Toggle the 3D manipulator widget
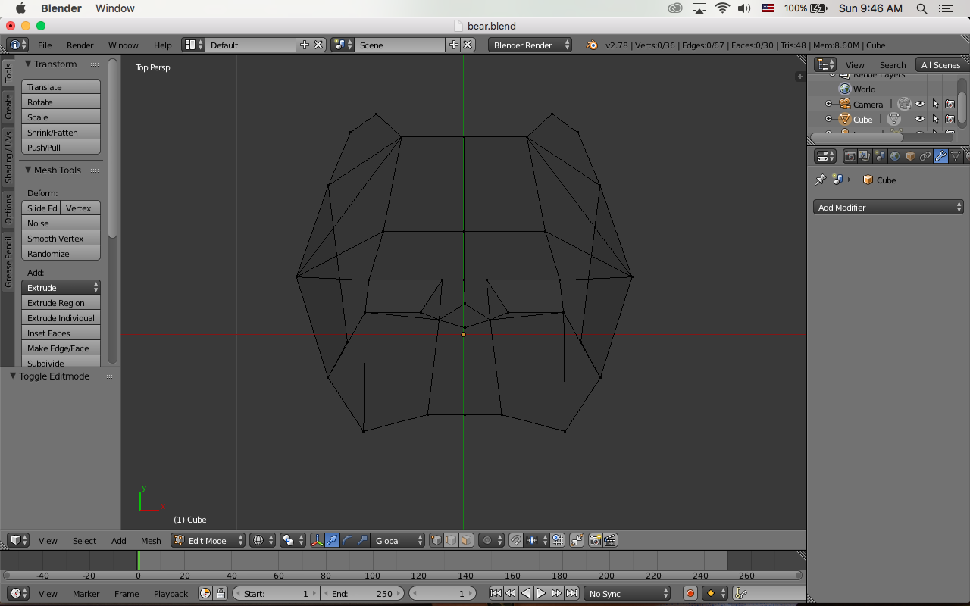The image size is (970, 606). [317, 540]
